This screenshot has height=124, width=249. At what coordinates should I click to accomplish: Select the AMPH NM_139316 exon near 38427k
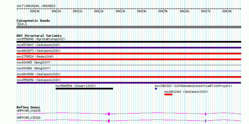click(x=205, y=121)
